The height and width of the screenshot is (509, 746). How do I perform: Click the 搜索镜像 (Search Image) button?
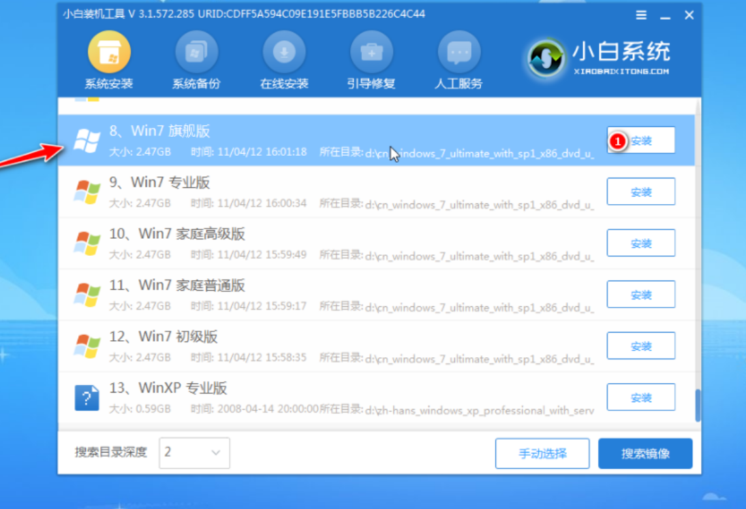click(645, 454)
